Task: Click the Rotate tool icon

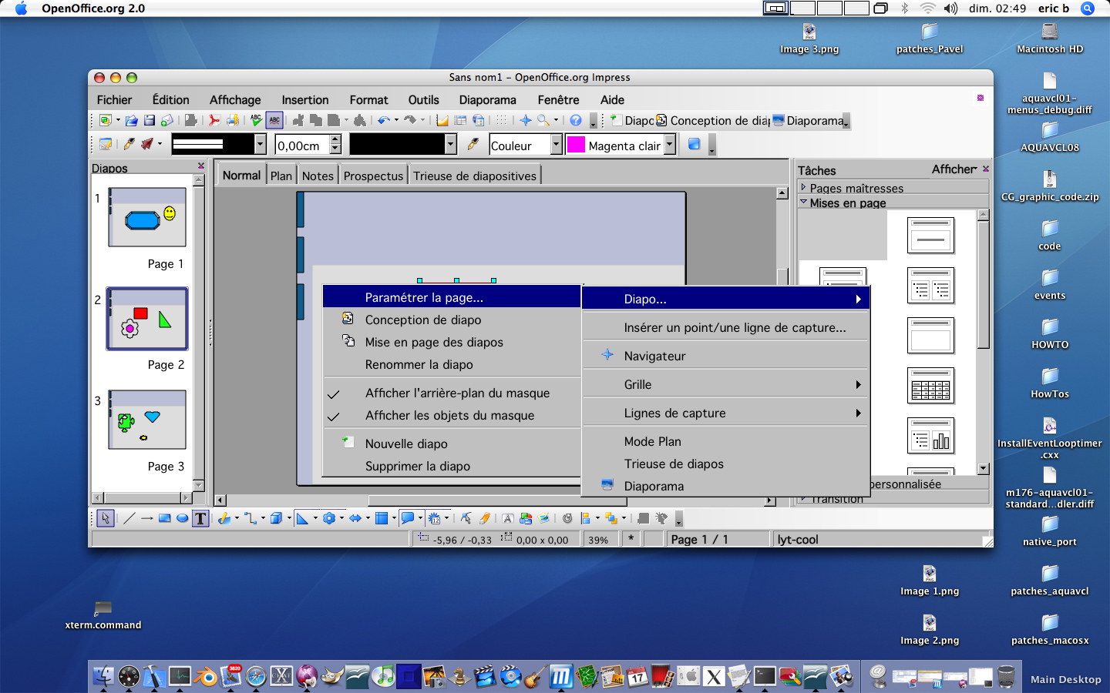Action: (567, 518)
